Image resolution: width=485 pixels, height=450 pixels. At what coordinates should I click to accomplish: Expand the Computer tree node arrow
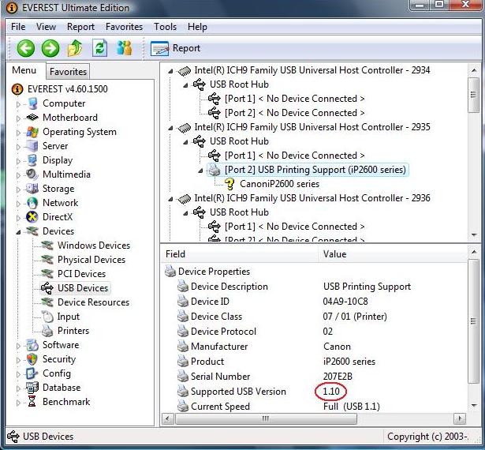pyautogui.click(x=18, y=104)
